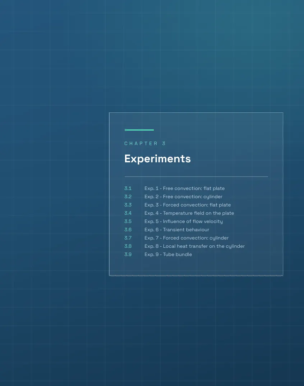Open Exp. 3 - Forced convection: flat plate
304x386 pixels.
(188, 205)
